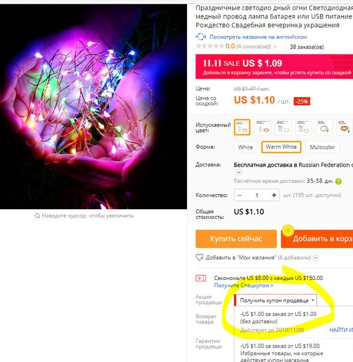353x362 pixels.
Task: Click the red coupon ticket icon
Action: click(201, 278)
